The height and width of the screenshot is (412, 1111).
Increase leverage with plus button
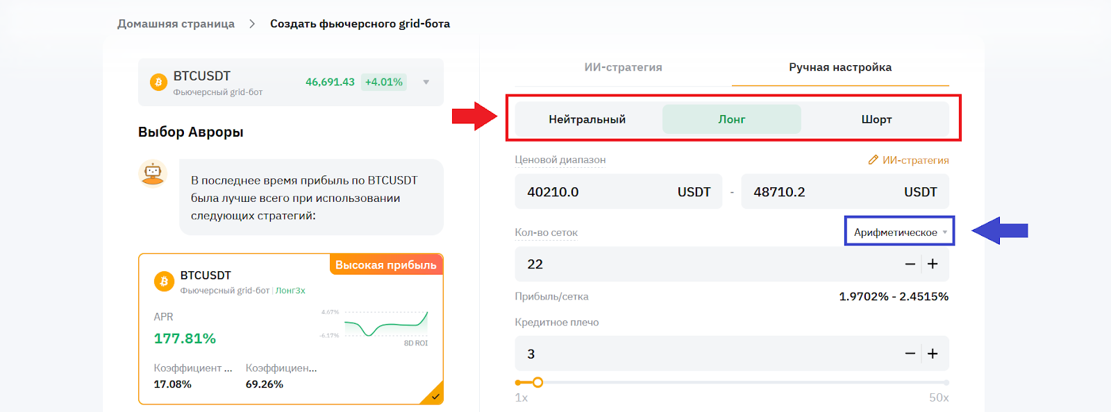933,354
